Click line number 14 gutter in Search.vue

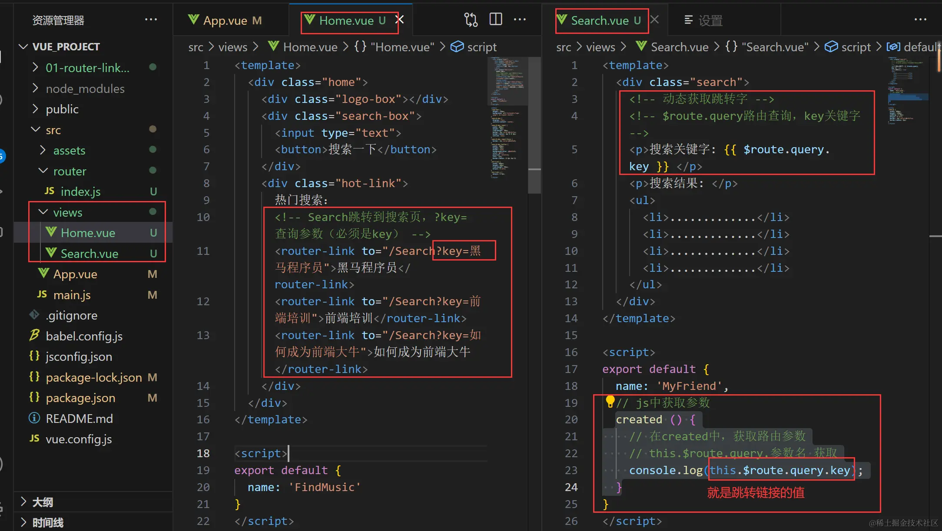pyautogui.click(x=571, y=318)
